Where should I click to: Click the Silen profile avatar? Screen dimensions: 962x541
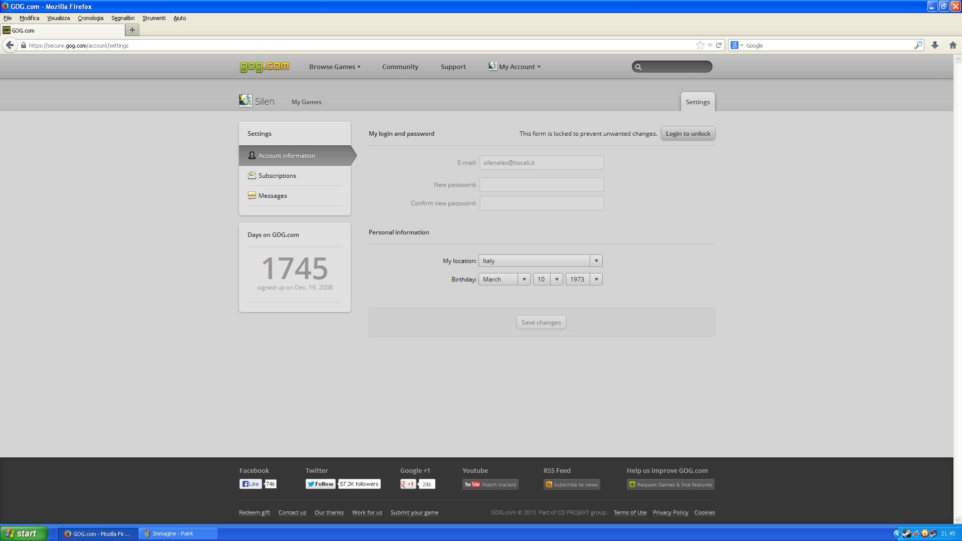click(246, 101)
